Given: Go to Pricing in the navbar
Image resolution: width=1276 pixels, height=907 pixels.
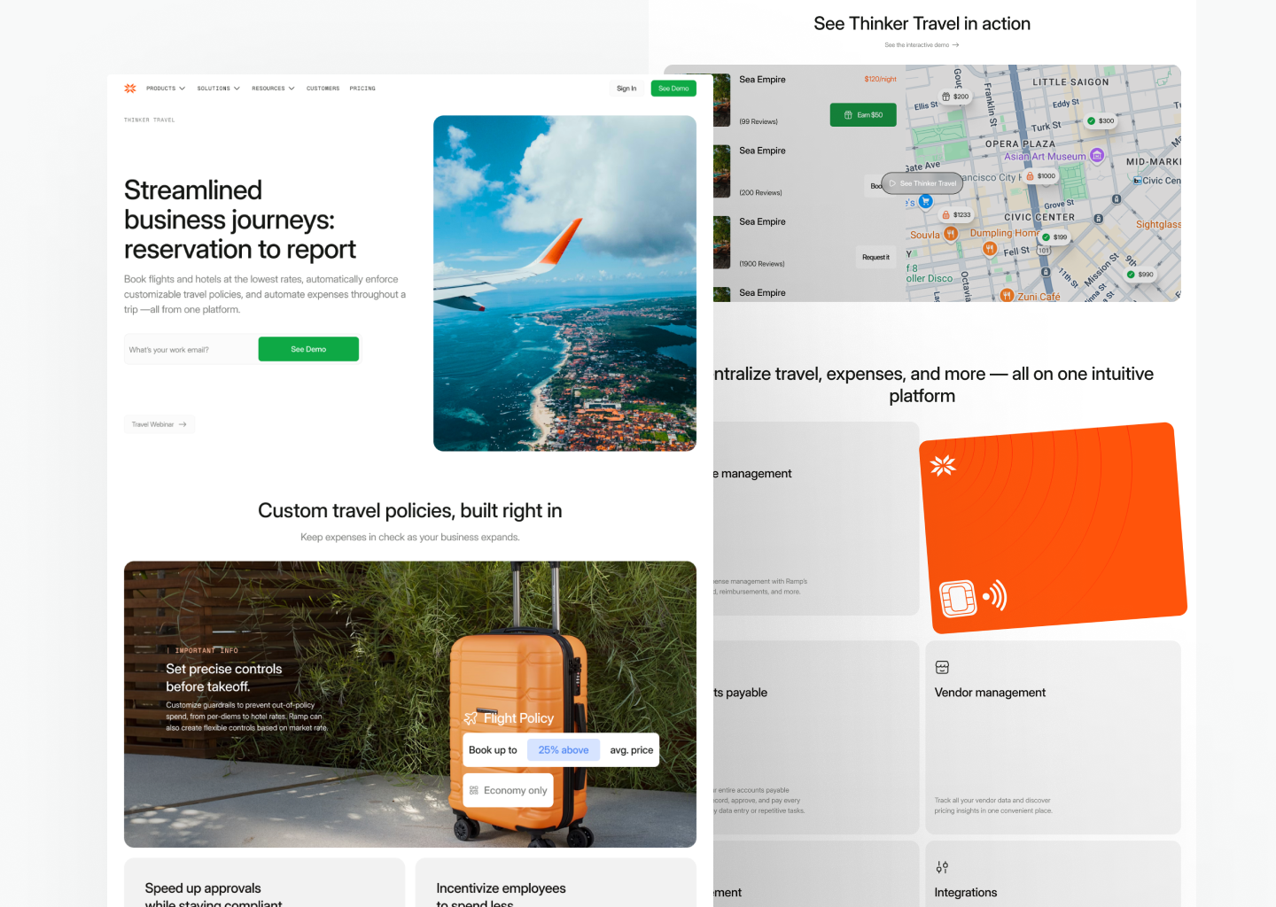Looking at the screenshot, I should pos(362,89).
